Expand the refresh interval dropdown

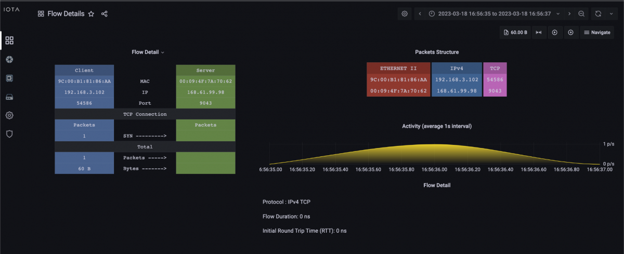611,14
